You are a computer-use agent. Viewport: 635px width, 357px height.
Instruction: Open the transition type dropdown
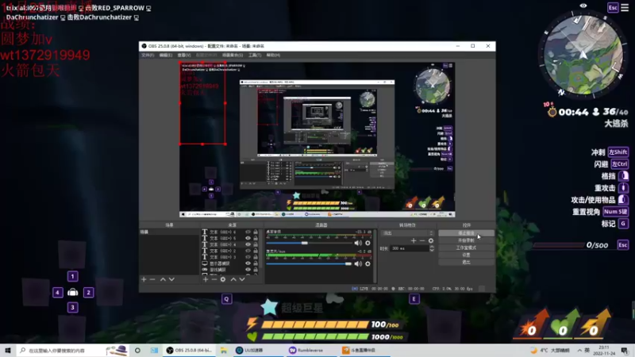[x=407, y=233]
